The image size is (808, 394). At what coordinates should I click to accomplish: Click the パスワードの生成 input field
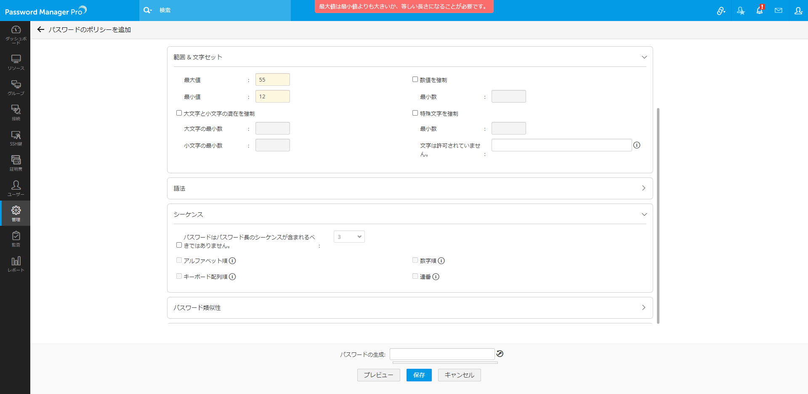coord(442,354)
